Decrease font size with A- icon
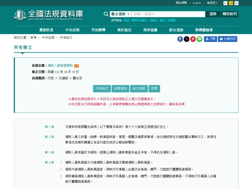 point(225,3)
